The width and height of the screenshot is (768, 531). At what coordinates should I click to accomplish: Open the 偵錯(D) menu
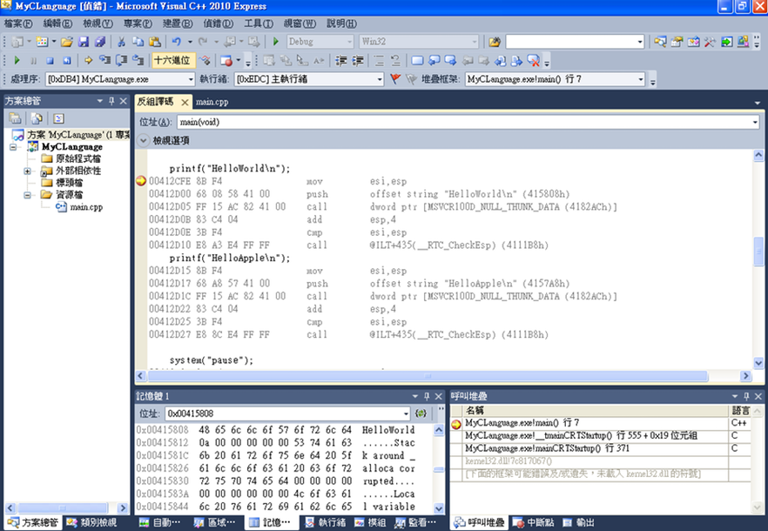[x=218, y=24]
